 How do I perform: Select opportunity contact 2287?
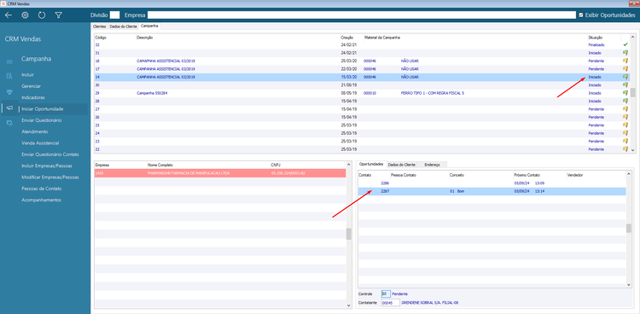492,191
